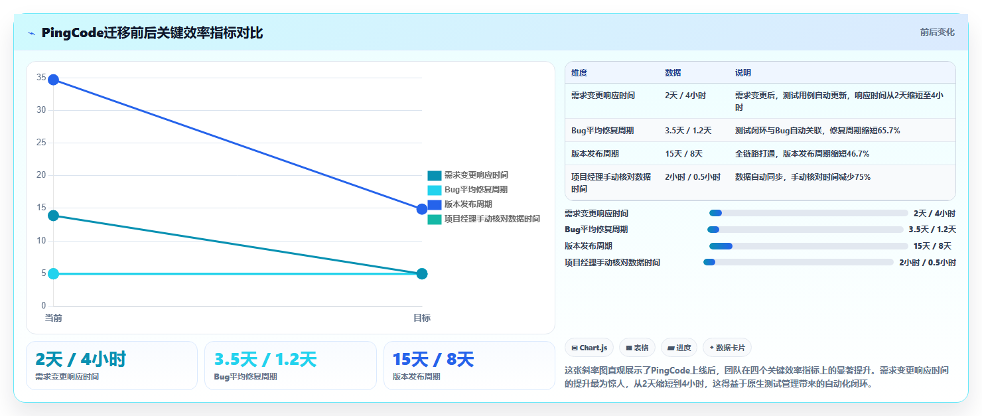Image resolution: width=982 pixels, height=416 pixels.
Task: Click the 目标 x-axis label
Action: [x=422, y=318]
